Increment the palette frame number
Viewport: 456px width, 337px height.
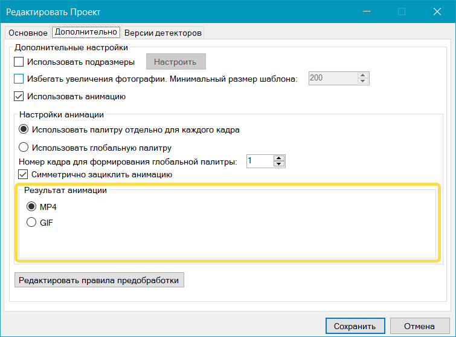click(x=279, y=158)
